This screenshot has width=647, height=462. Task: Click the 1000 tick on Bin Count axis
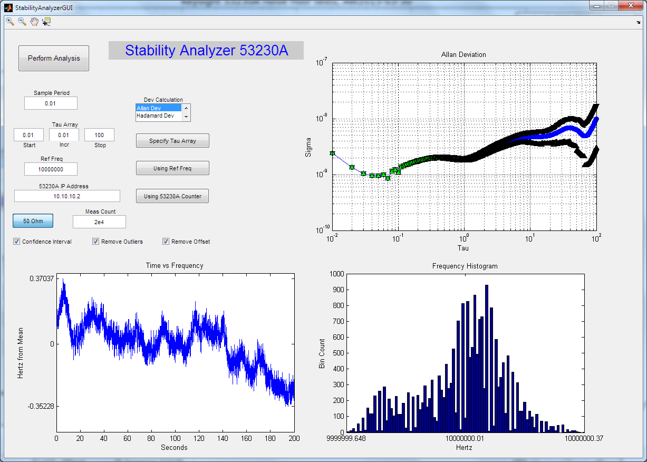pos(336,274)
